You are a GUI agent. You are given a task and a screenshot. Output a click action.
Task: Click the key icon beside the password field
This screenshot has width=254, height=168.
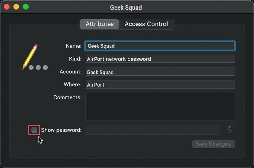[229, 130]
